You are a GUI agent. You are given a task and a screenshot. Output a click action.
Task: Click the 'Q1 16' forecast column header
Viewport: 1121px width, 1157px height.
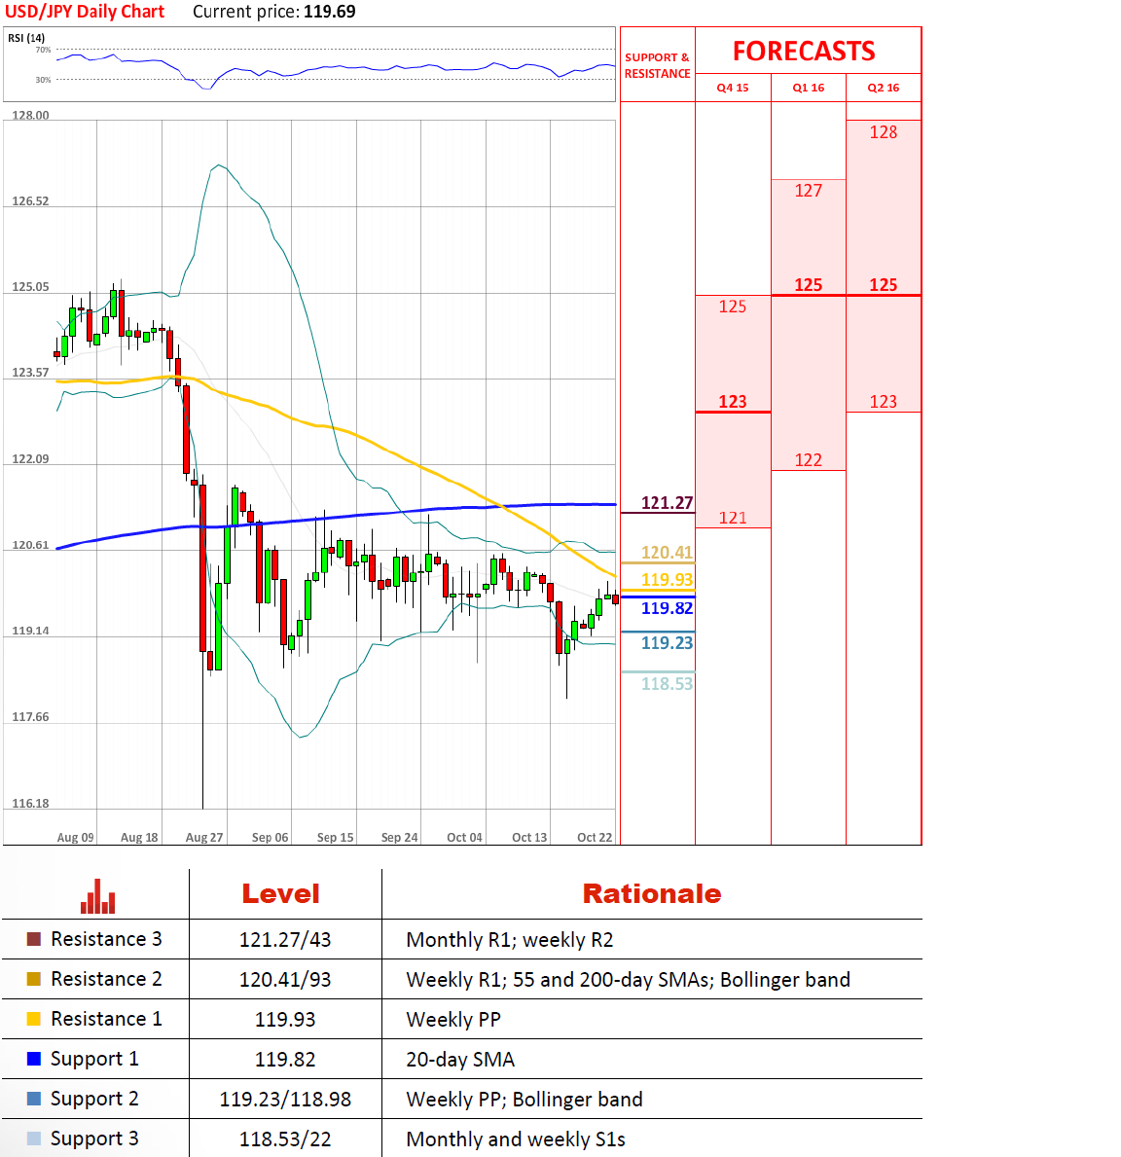pyautogui.click(x=808, y=88)
